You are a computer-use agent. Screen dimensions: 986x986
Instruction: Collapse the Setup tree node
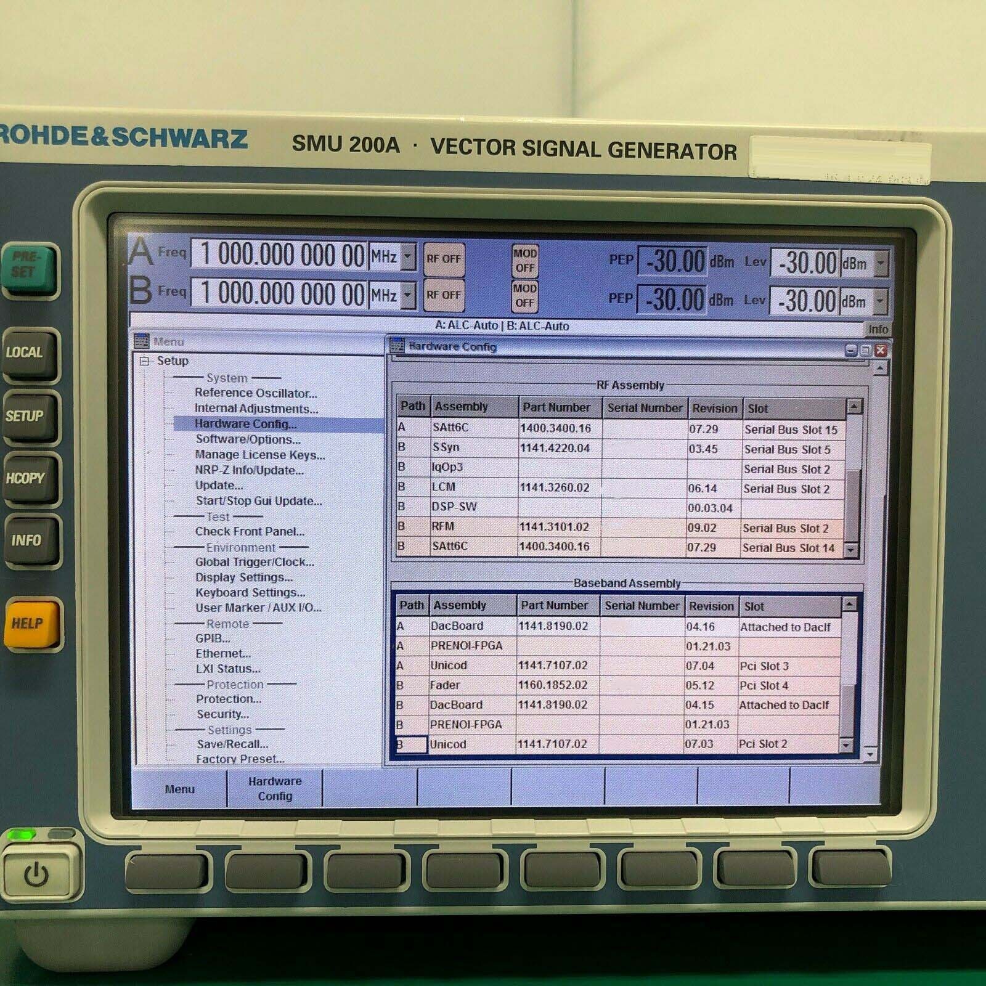tap(144, 361)
